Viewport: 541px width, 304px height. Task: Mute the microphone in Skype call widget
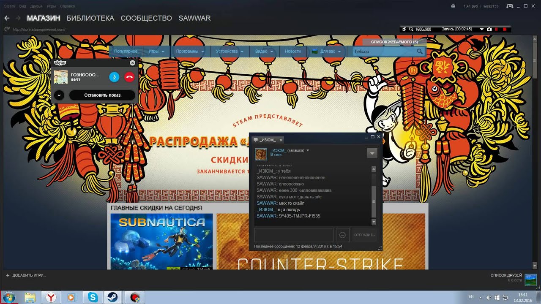point(114,77)
